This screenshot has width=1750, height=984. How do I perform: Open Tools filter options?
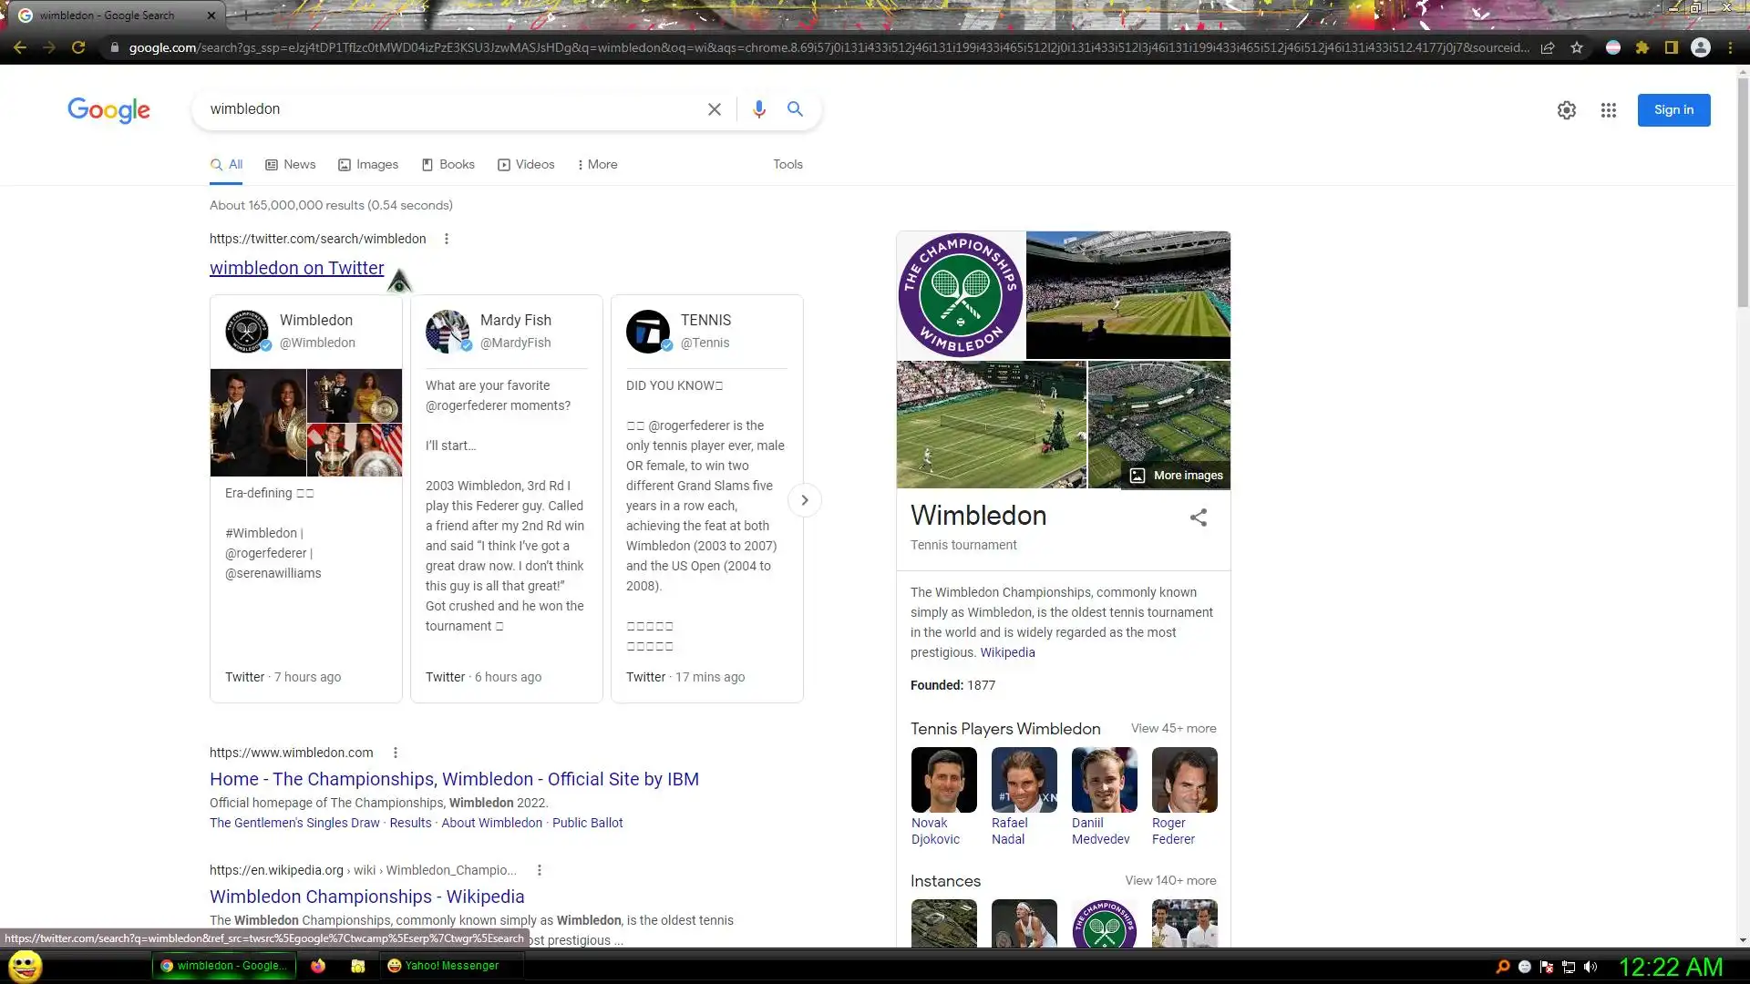pyautogui.click(x=787, y=165)
